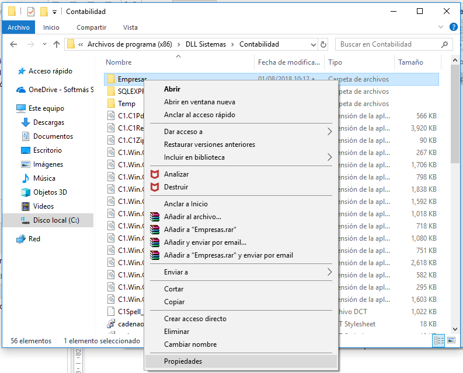Select Disco local (C:) in navigation pane
The height and width of the screenshot is (373, 463).
tap(55, 220)
